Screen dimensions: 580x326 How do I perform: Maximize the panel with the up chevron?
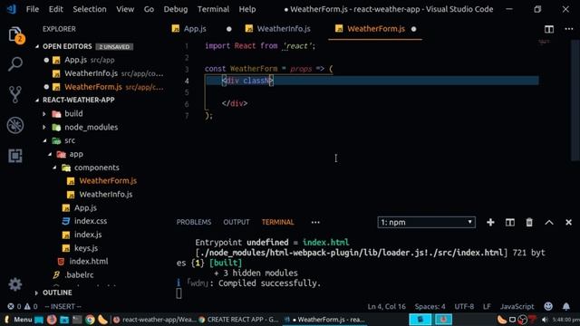(549, 222)
